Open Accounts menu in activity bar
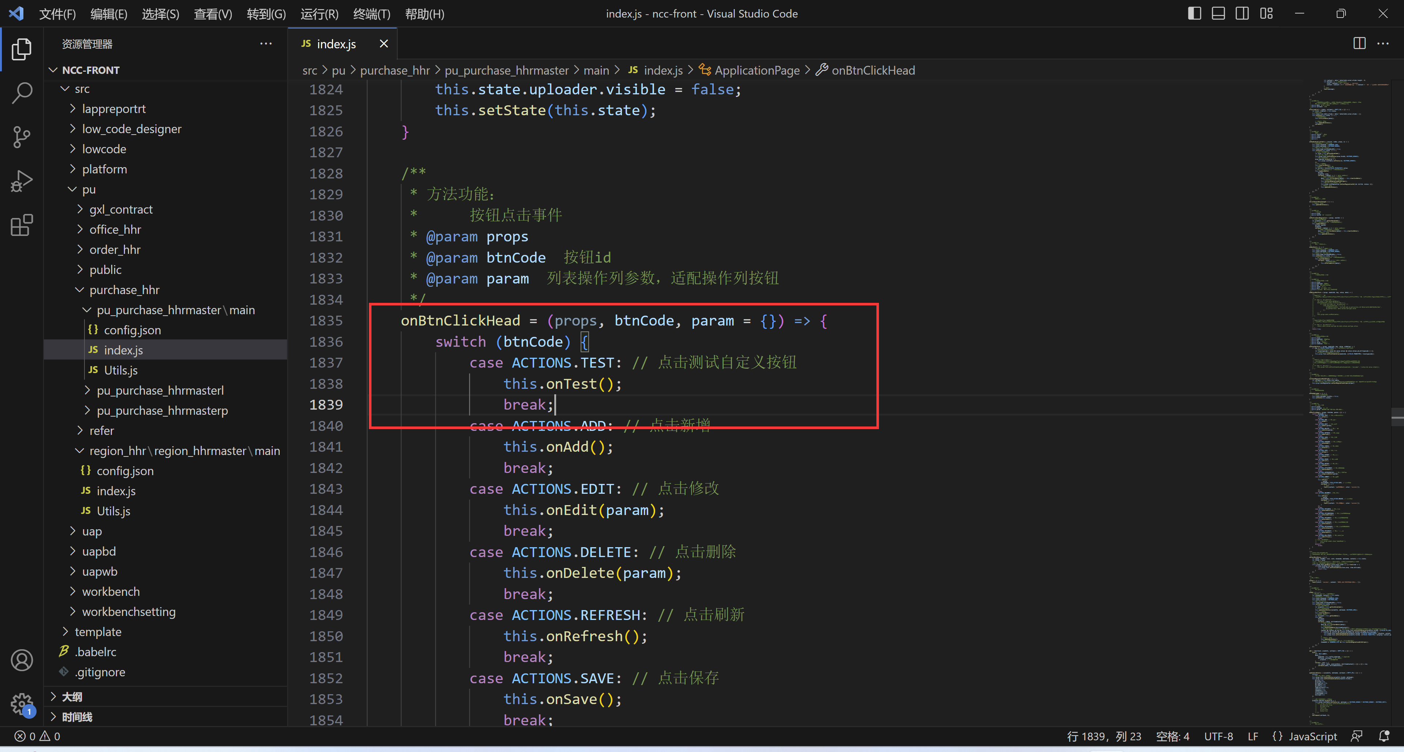The height and width of the screenshot is (752, 1404). click(x=22, y=661)
